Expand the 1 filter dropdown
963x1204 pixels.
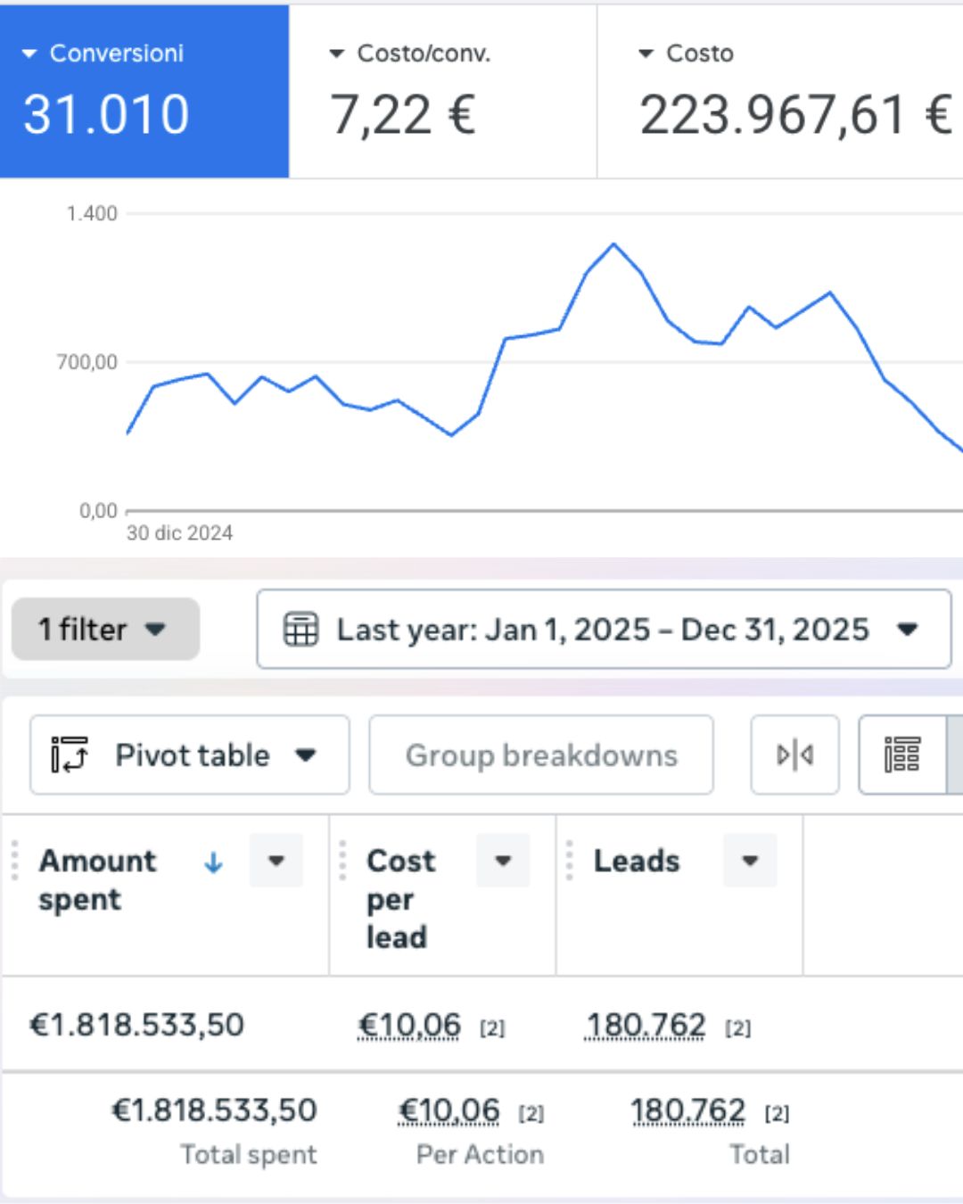click(104, 629)
